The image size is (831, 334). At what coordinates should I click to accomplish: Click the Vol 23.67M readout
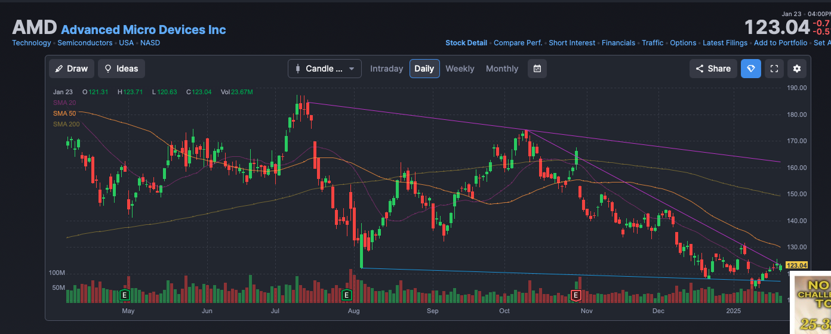[x=237, y=92]
